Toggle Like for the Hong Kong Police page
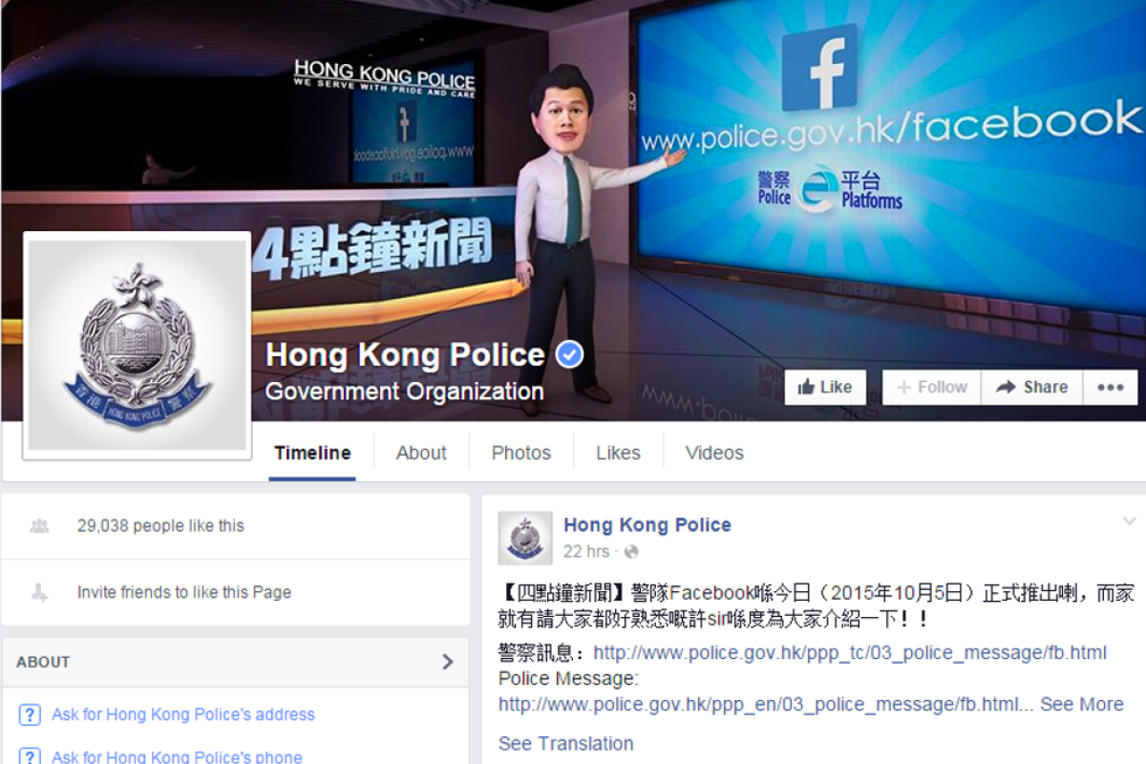Image resolution: width=1146 pixels, height=764 pixels. [x=825, y=387]
